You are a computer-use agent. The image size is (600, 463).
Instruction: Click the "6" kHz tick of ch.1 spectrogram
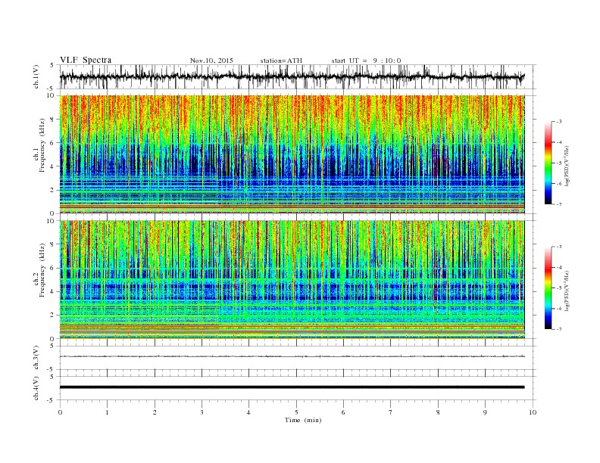pos(53,143)
